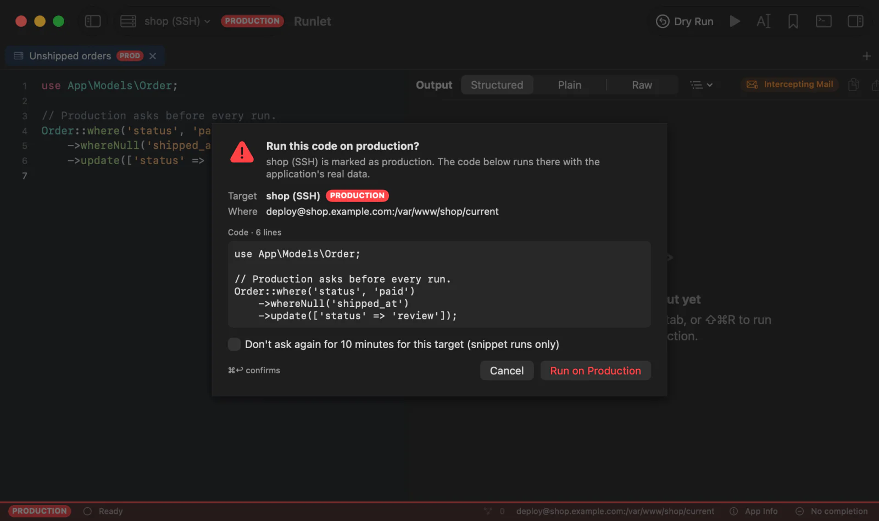879x521 pixels.
Task: Confirm Run on Production
Action: click(596, 371)
